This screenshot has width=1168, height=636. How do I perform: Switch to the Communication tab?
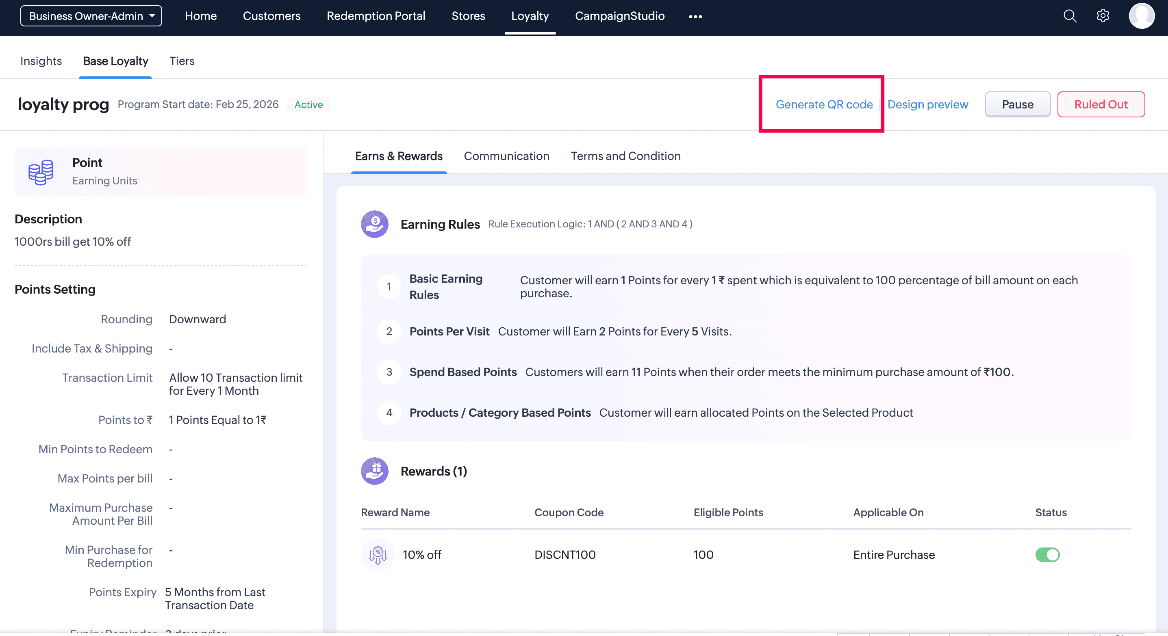[x=506, y=156]
